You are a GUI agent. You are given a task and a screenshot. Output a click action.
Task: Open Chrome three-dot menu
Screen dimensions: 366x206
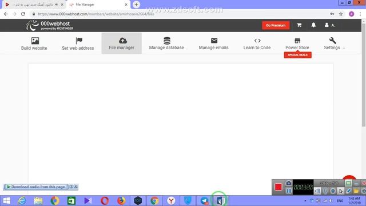tap(360, 14)
